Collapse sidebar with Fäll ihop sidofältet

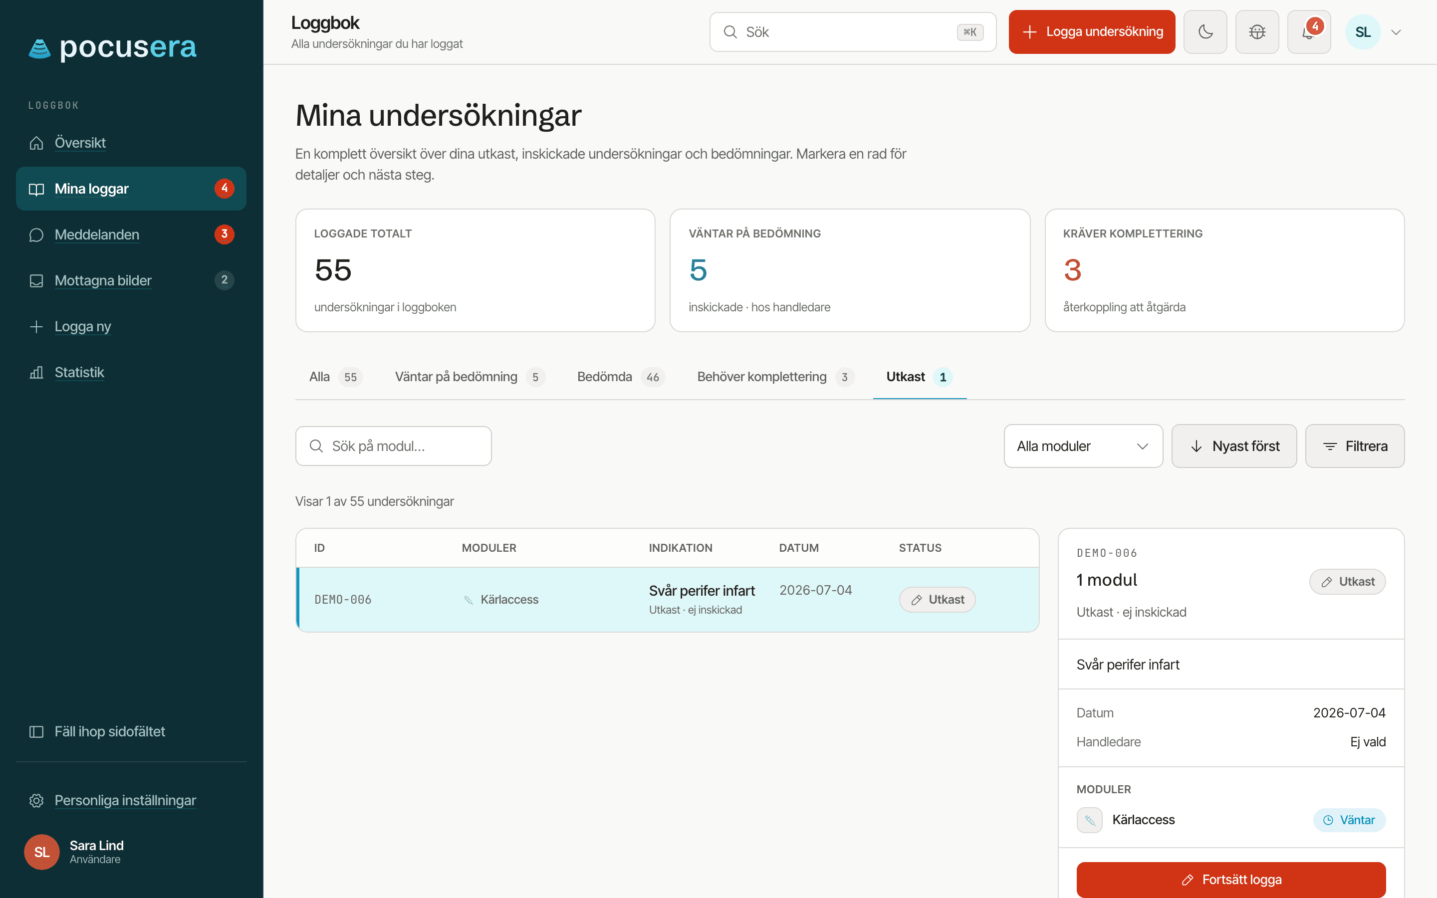point(131,731)
